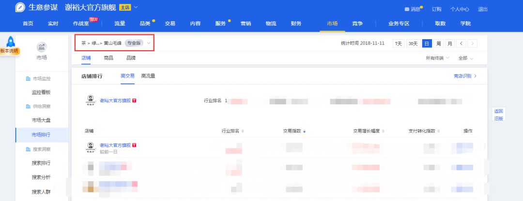Open the 实时 nav tab
Viewport: 523px width, 201px height.
tap(53, 24)
